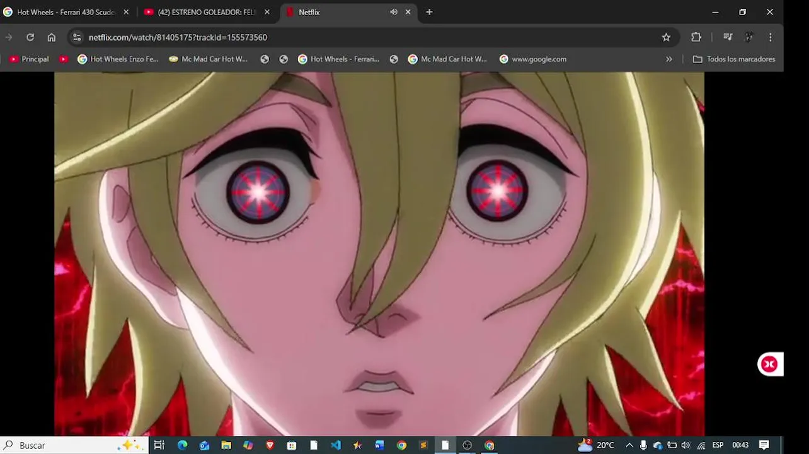Screen dimensions: 809x454
Task: Open the Hot Wheels - Ferrari... bookmark
Action: [338, 59]
